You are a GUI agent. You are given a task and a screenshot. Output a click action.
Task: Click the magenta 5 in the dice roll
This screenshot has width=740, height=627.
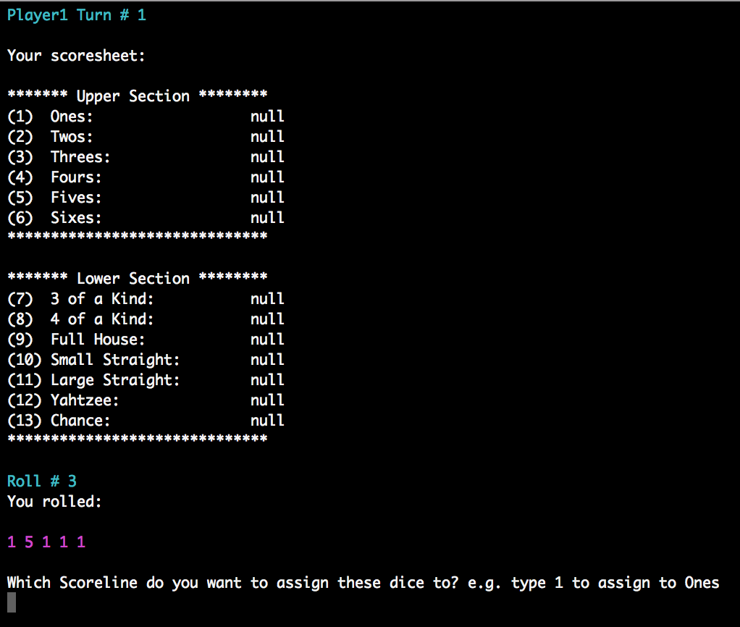[29, 542]
